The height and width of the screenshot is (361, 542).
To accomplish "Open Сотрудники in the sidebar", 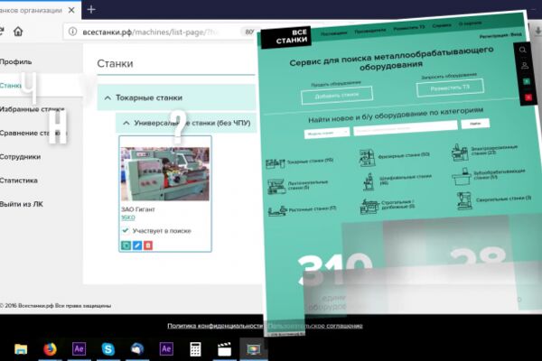I will 20,156.
